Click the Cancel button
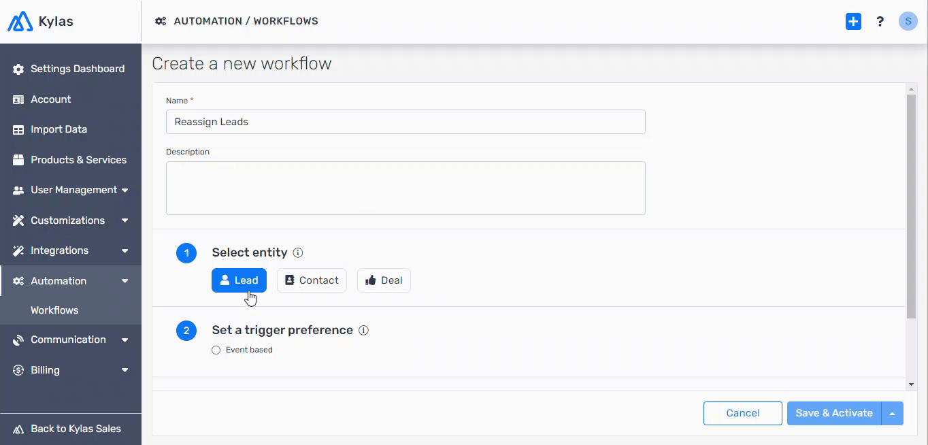Image resolution: width=928 pixels, height=445 pixels. point(743,413)
